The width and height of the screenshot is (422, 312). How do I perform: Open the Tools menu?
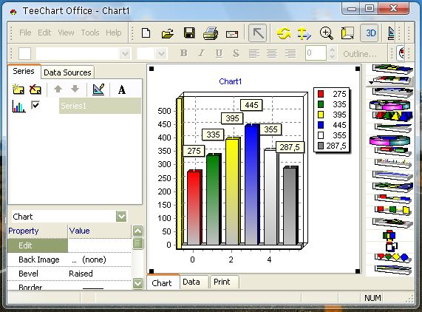point(90,33)
